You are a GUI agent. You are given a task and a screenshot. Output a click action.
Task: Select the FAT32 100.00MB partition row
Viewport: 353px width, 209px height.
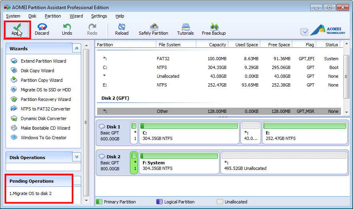[219, 59]
